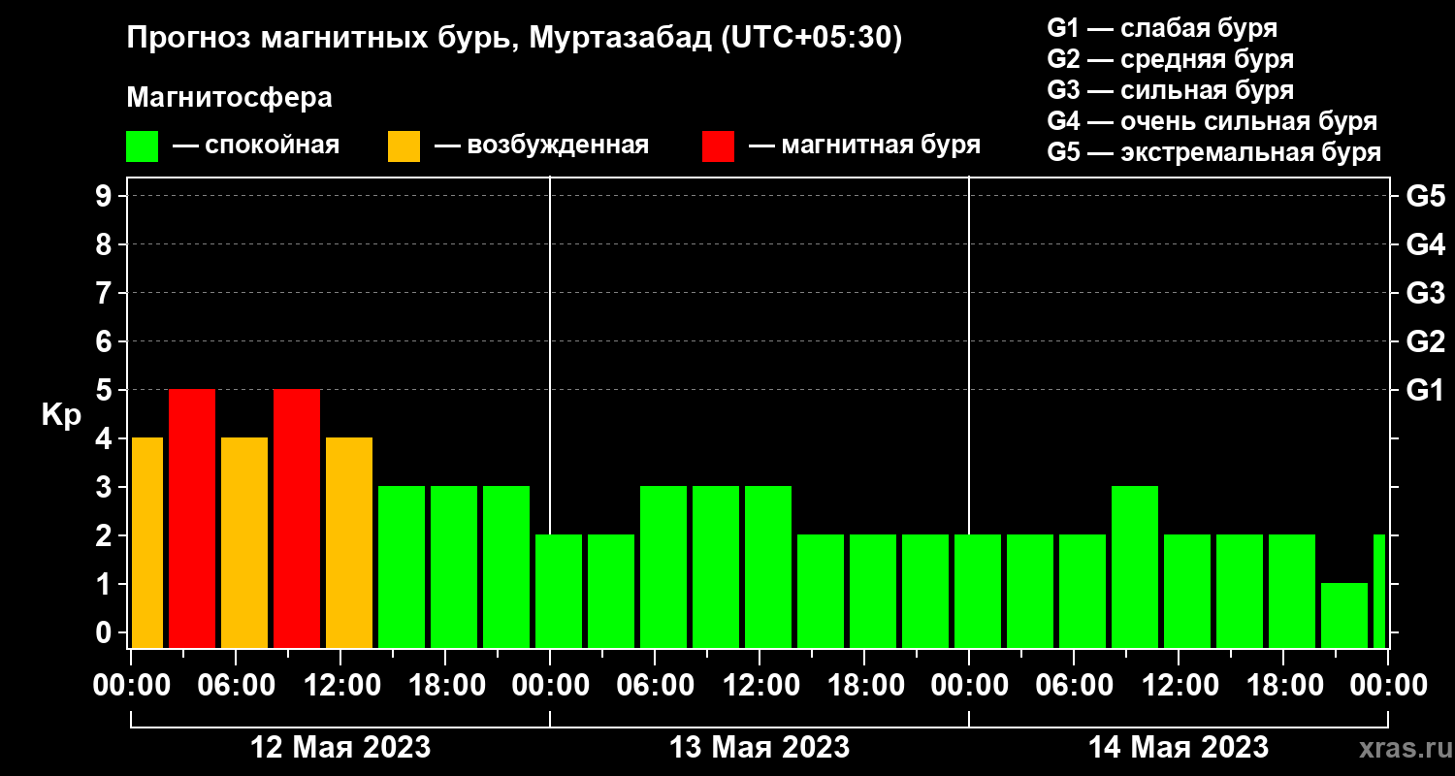Click the G5 label on right axis
The width and height of the screenshot is (1455, 776).
(1425, 196)
